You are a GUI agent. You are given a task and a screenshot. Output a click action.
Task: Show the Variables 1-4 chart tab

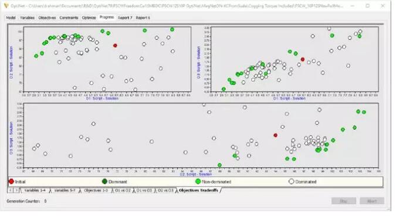[35, 190]
